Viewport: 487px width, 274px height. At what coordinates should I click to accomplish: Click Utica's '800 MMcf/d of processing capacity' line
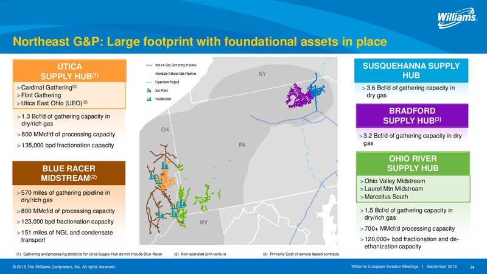pyautogui.click(x=66, y=135)
